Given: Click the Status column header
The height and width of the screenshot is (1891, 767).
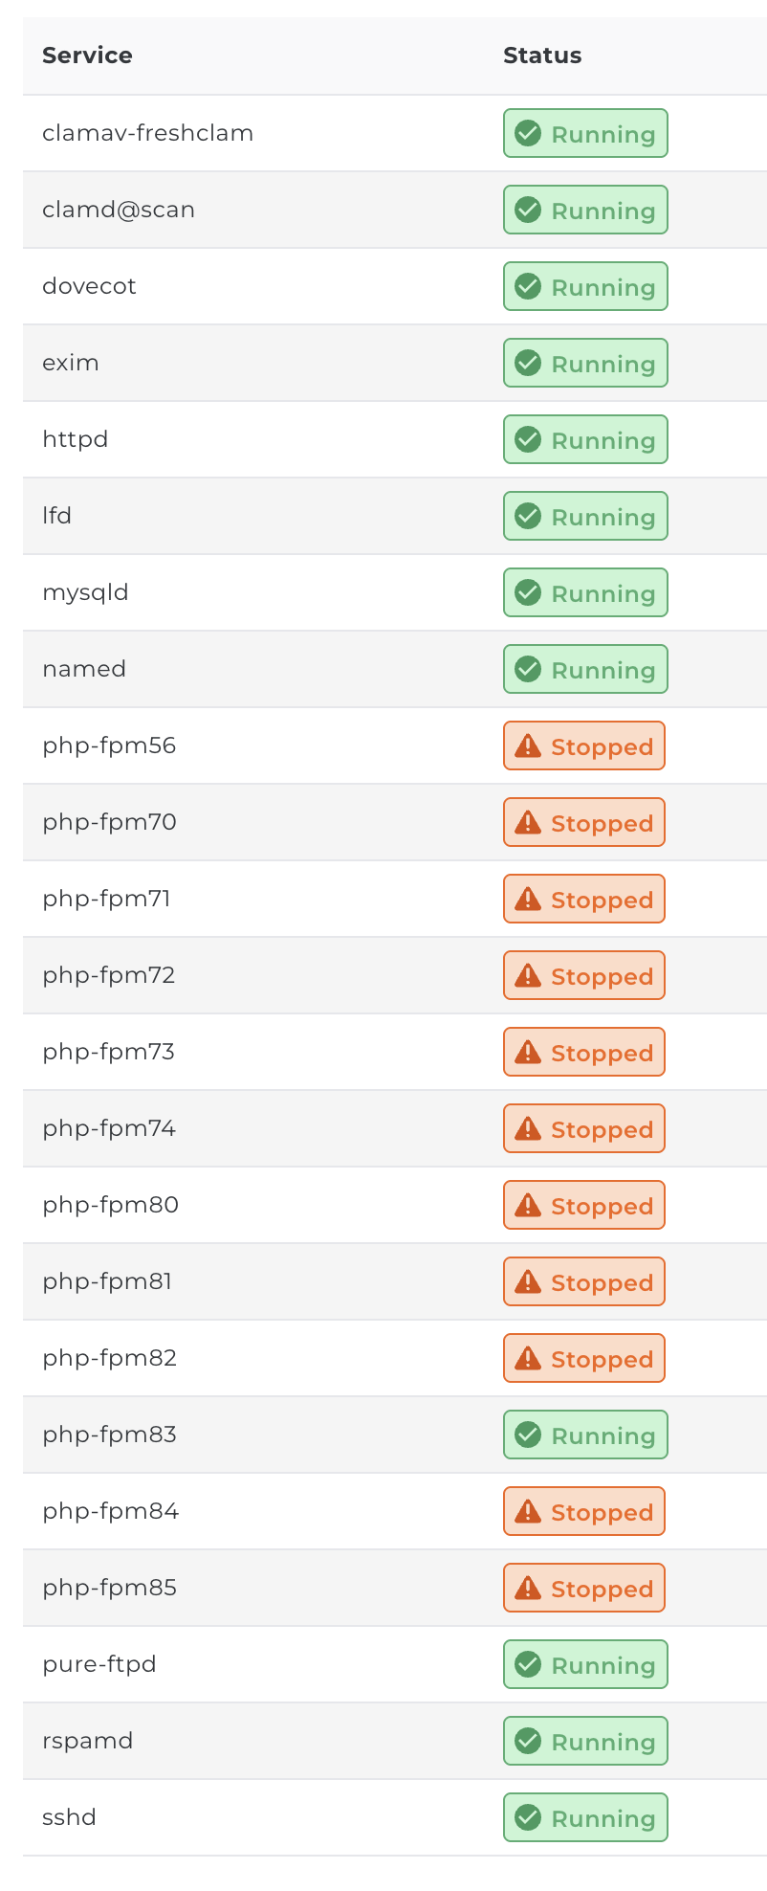Looking at the screenshot, I should pyautogui.click(x=542, y=56).
